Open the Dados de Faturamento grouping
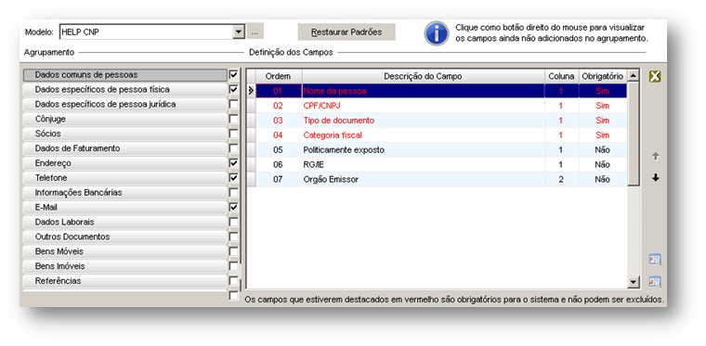706x346 pixels. pos(125,148)
